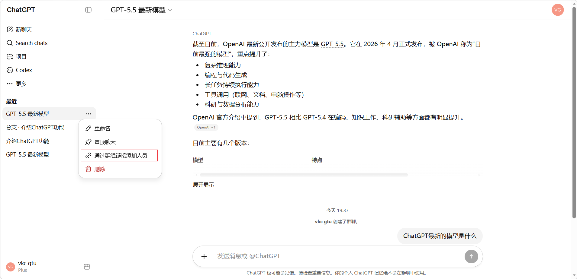This screenshot has width=577, height=279.
Task: Click the notice vkc gtu 创建了群聊
Action: (337, 222)
